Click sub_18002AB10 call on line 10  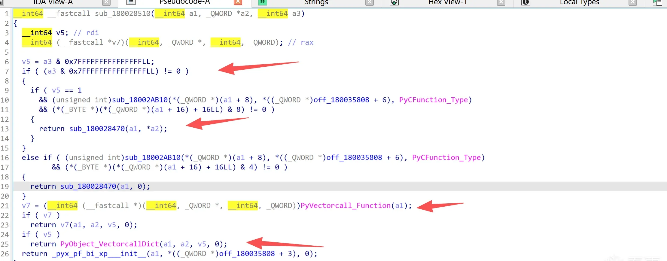coord(140,100)
